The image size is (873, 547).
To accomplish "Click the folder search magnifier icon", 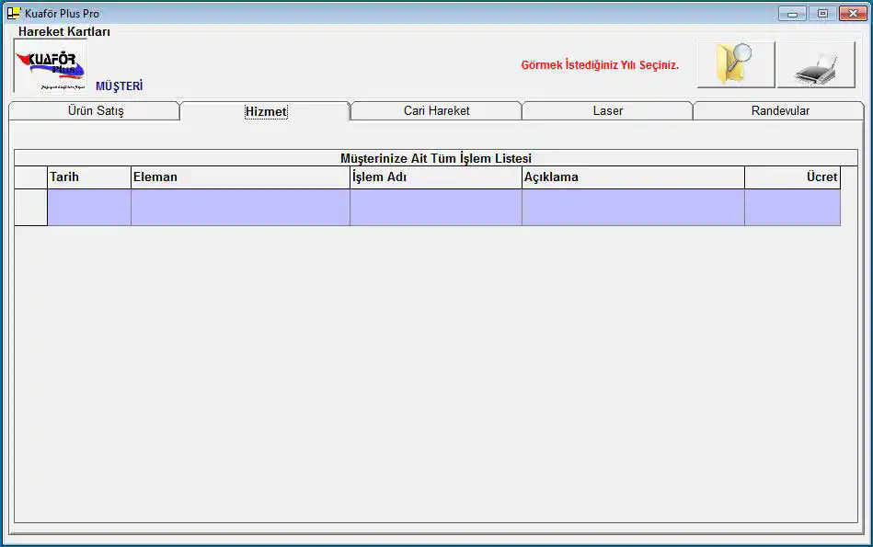I will click(735, 64).
